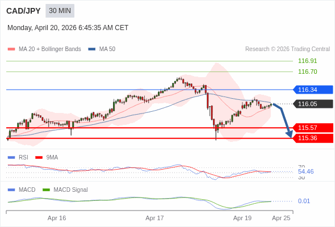
Task: Click the RSI value 54.46
Action: (x=305, y=171)
